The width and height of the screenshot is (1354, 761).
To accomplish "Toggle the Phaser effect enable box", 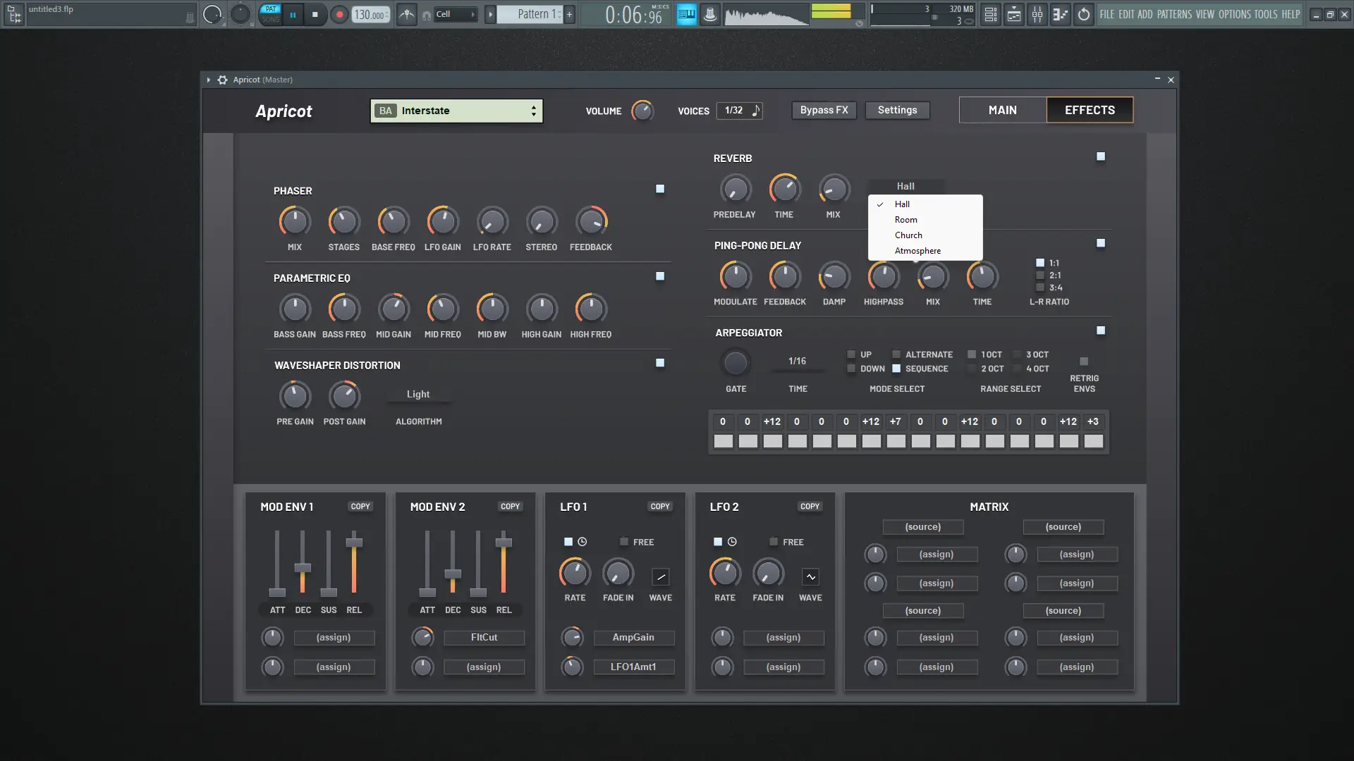I will (660, 189).
